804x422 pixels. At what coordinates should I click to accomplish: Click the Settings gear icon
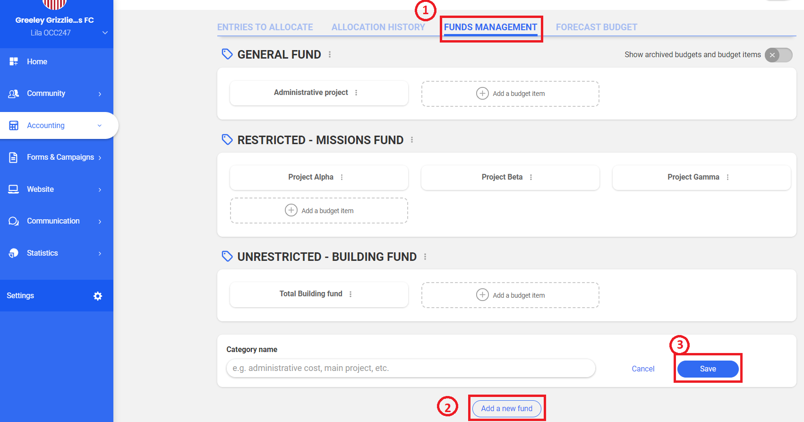98,296
